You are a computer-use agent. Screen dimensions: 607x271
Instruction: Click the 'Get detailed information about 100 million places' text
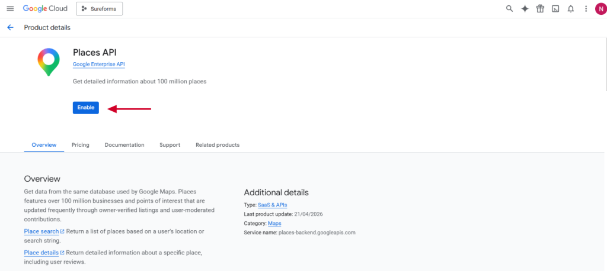(x=140, y=82)
